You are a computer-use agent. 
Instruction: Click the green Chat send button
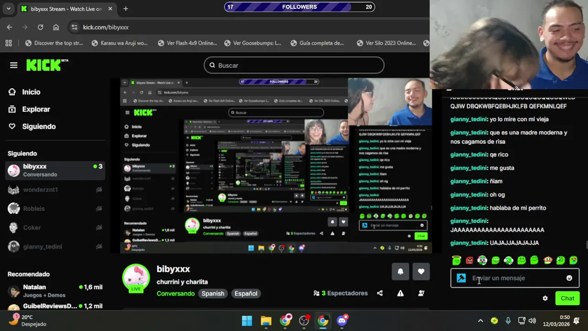(x=567, y=298)
